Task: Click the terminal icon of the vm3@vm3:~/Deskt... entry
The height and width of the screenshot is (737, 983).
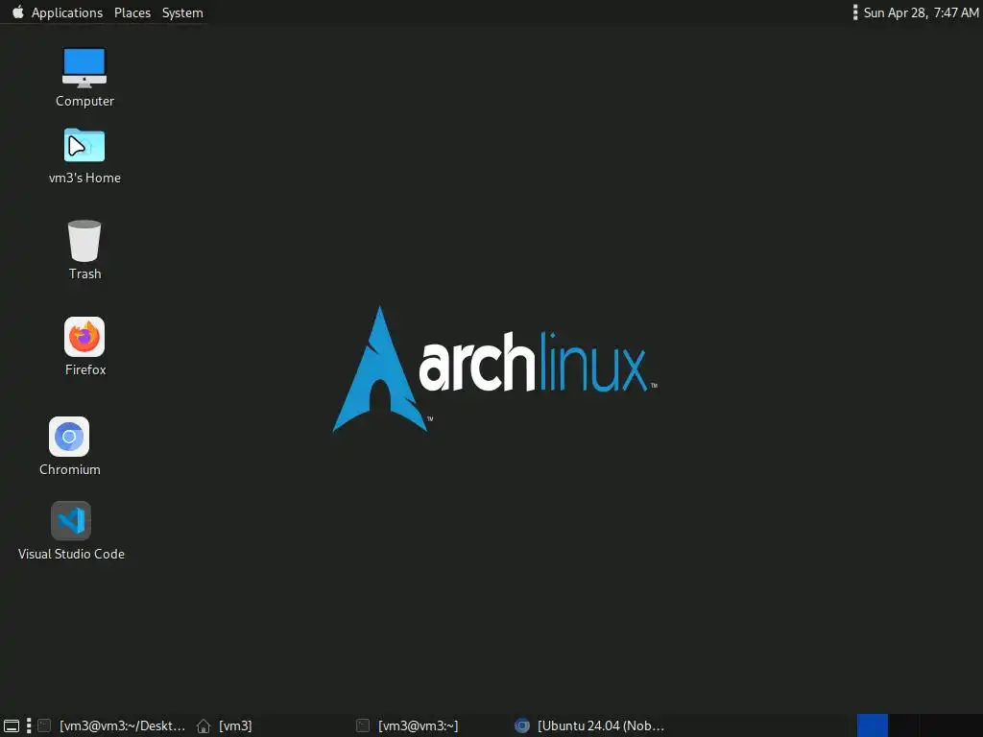Action: point(44,725)
